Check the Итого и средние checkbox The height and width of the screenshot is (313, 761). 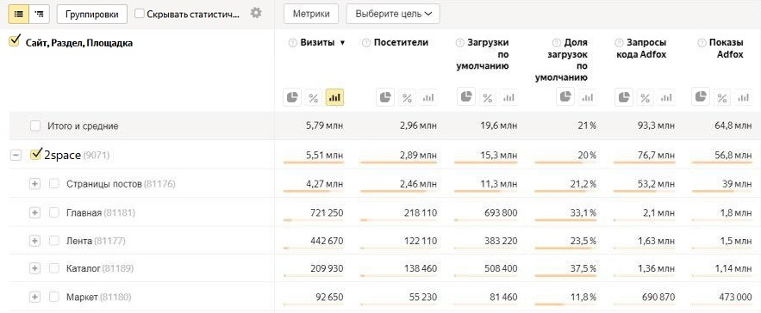click(x=35, y=126)
